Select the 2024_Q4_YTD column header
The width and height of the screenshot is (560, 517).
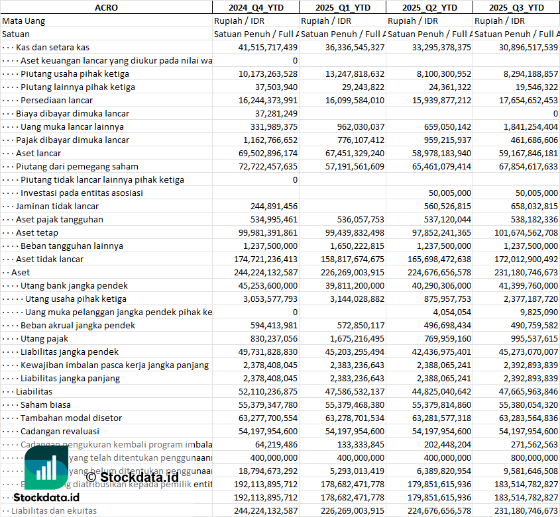click(x=255, y=7)
